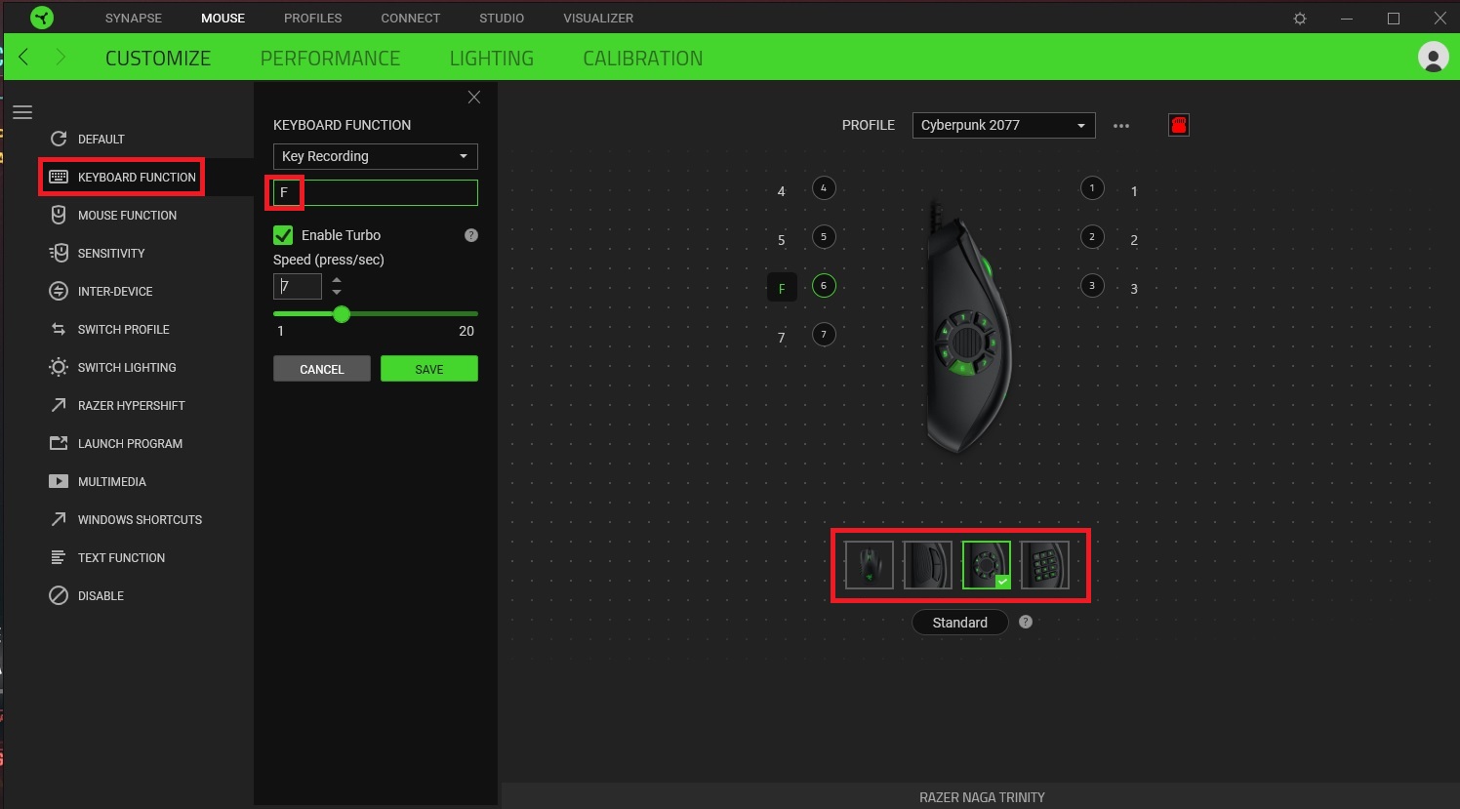Open the Lighting subtab

click(x=492, y=59)
